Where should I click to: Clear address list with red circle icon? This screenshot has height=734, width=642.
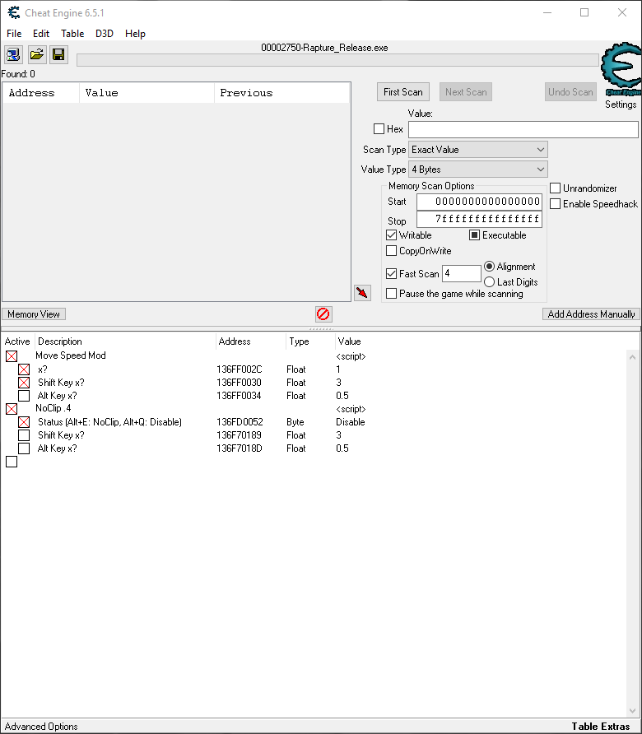pos(323,314)
